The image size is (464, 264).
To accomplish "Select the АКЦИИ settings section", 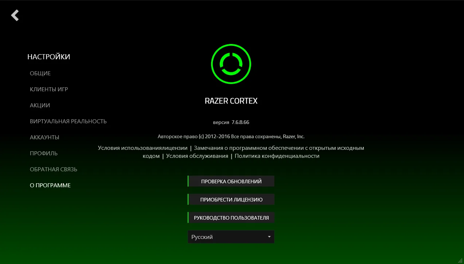I will coord(40,105).
